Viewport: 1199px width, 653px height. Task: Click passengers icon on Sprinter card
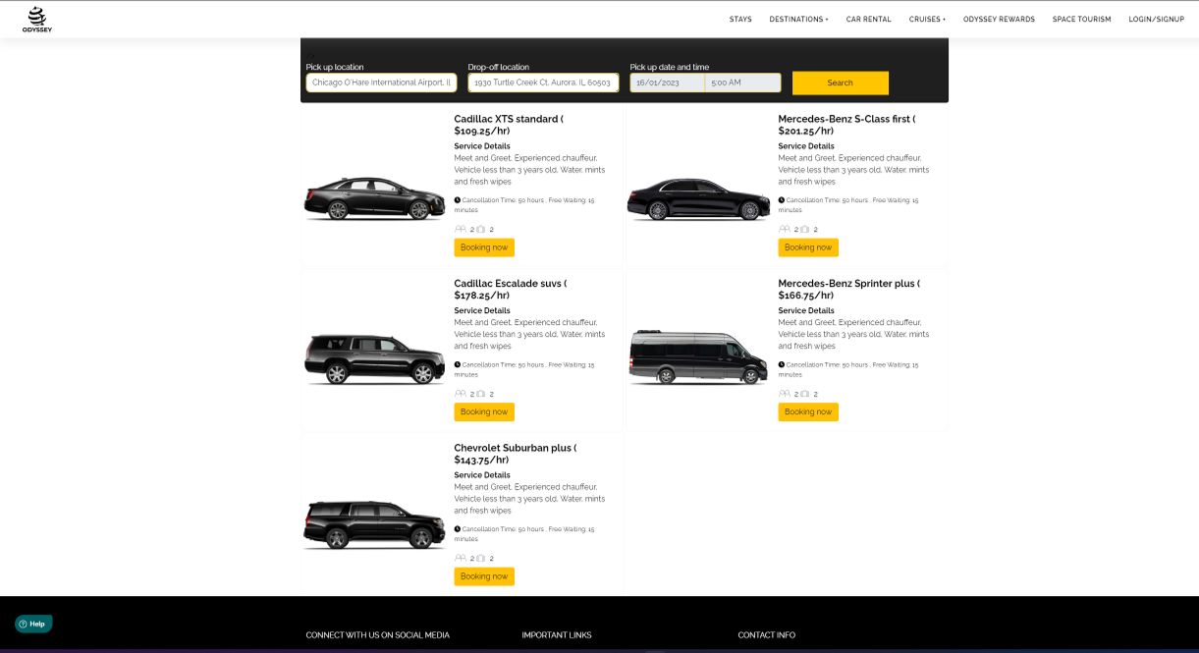[785, 394]
